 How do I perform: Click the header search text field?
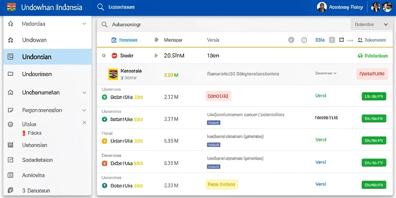pyautogui.click(x=121, y=7)
